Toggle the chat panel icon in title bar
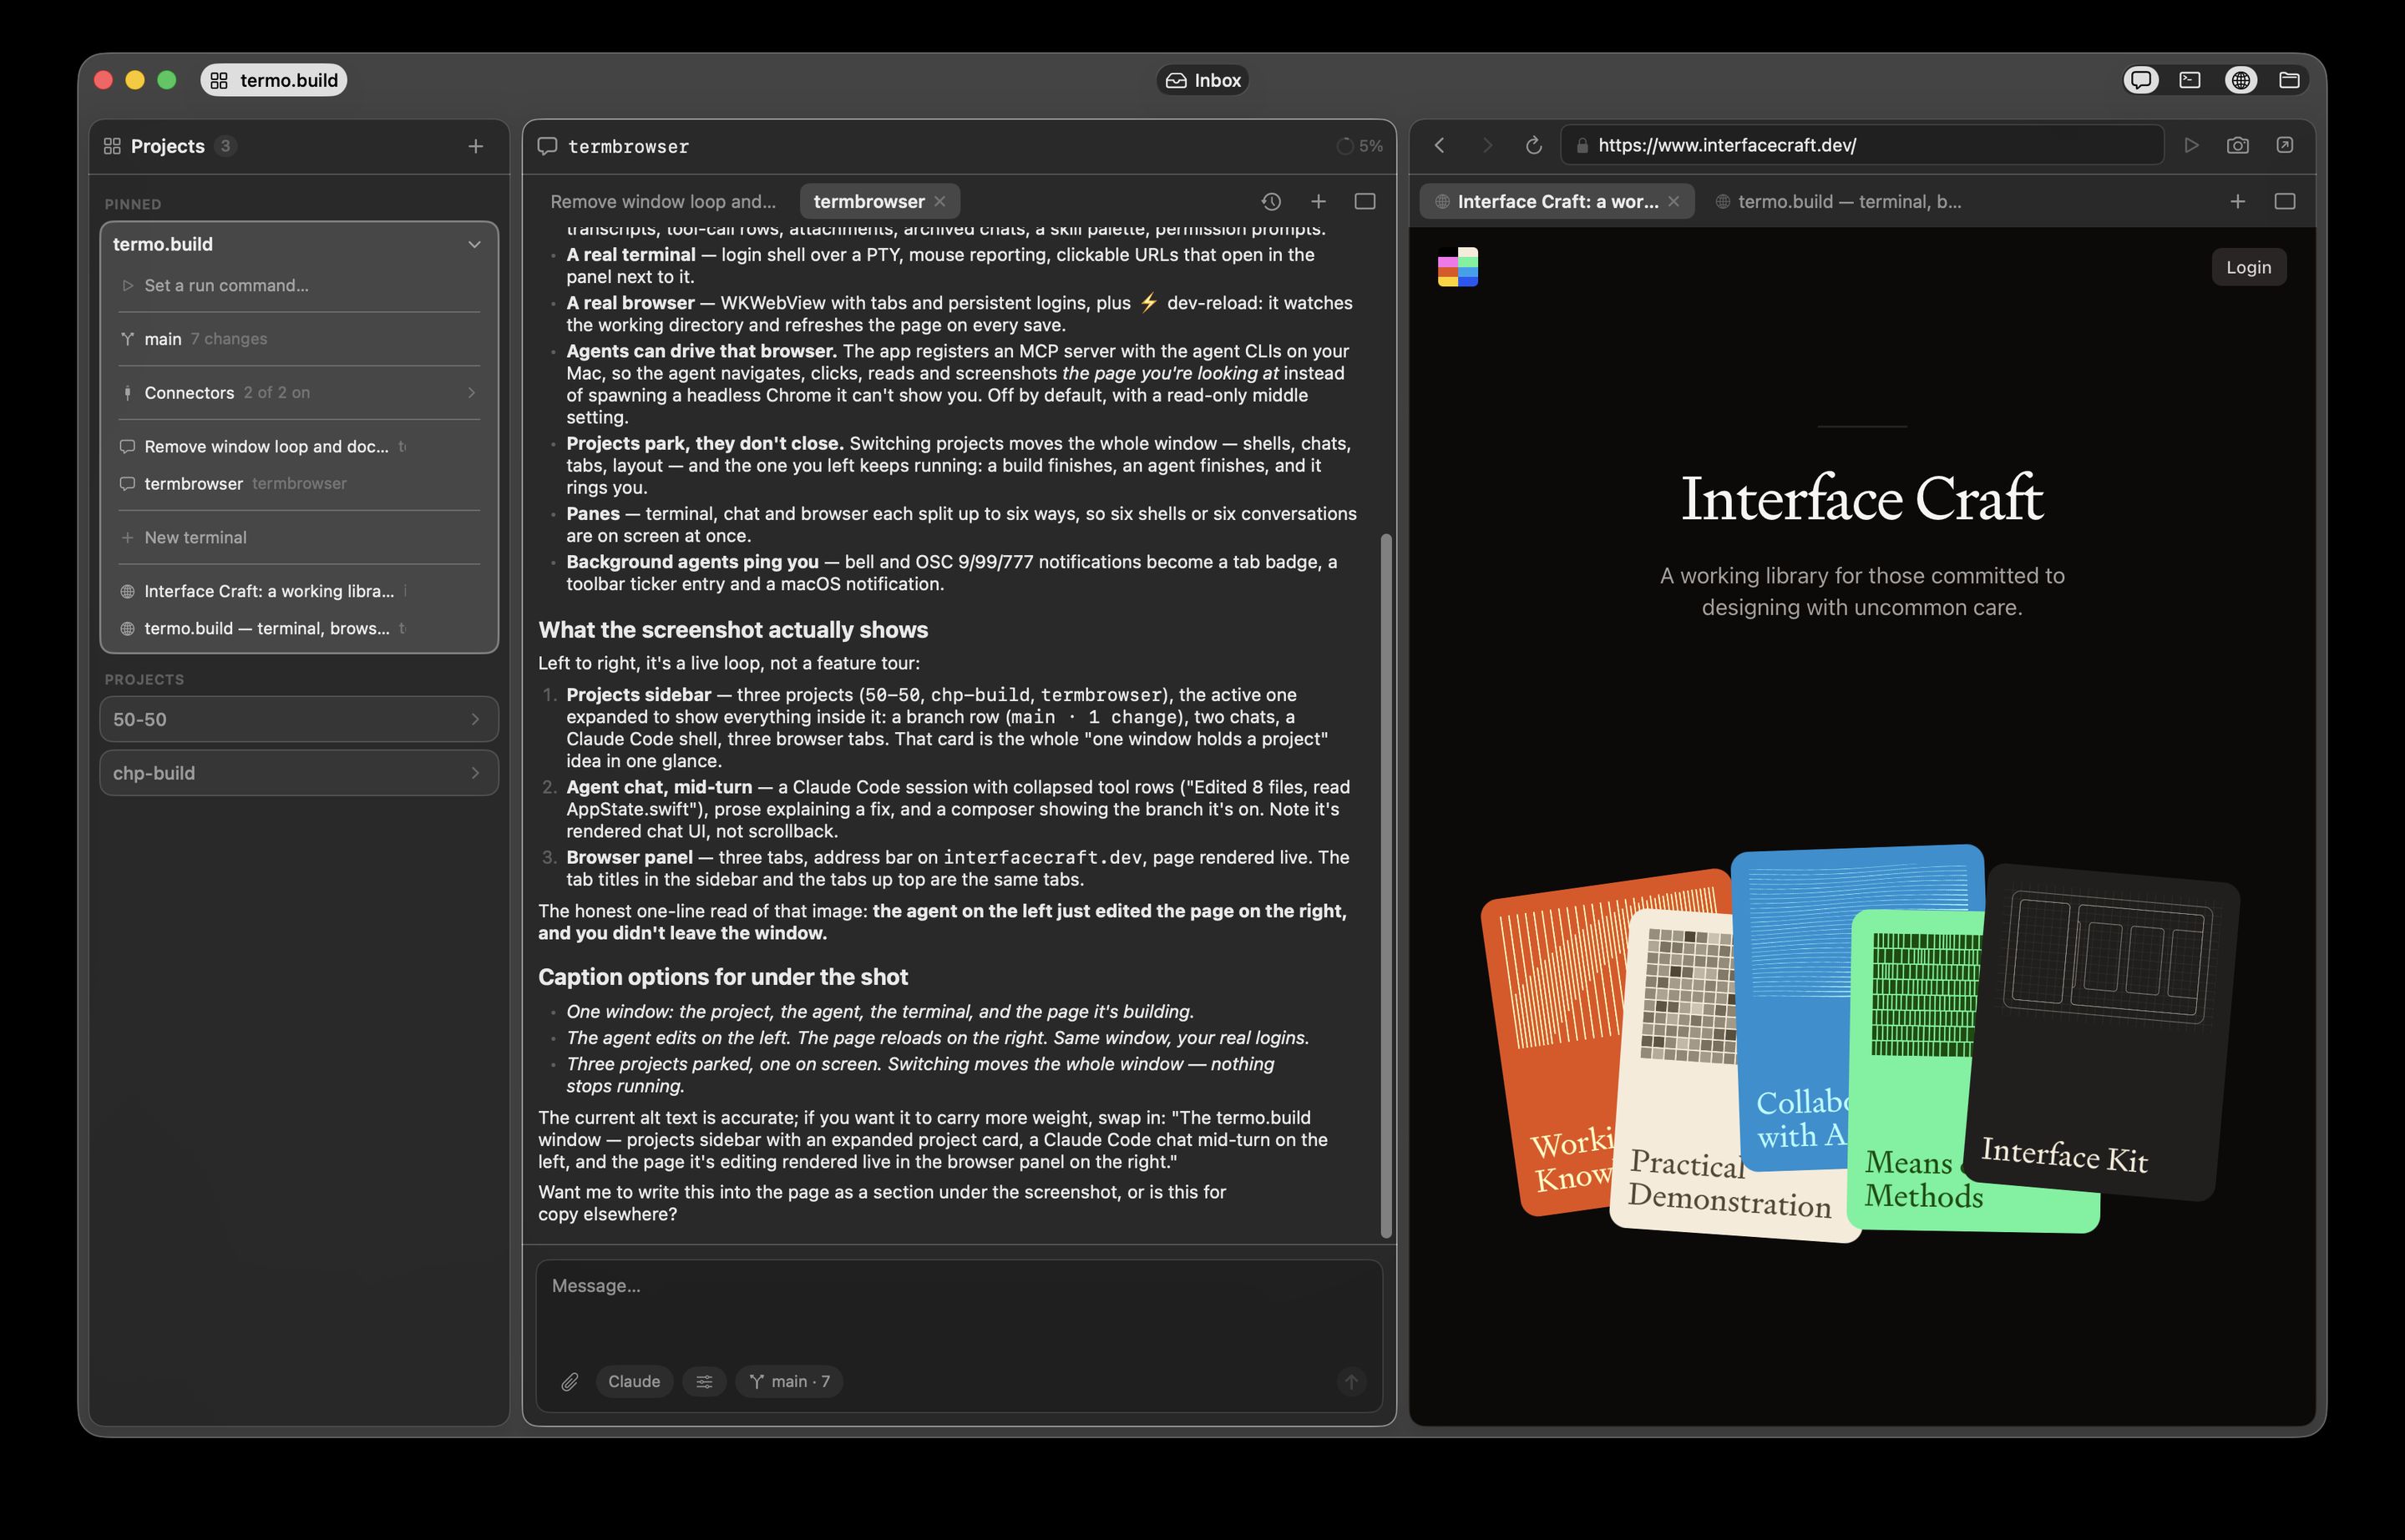Viewport: 2405px width, 1540px height. coord(2141,80)
